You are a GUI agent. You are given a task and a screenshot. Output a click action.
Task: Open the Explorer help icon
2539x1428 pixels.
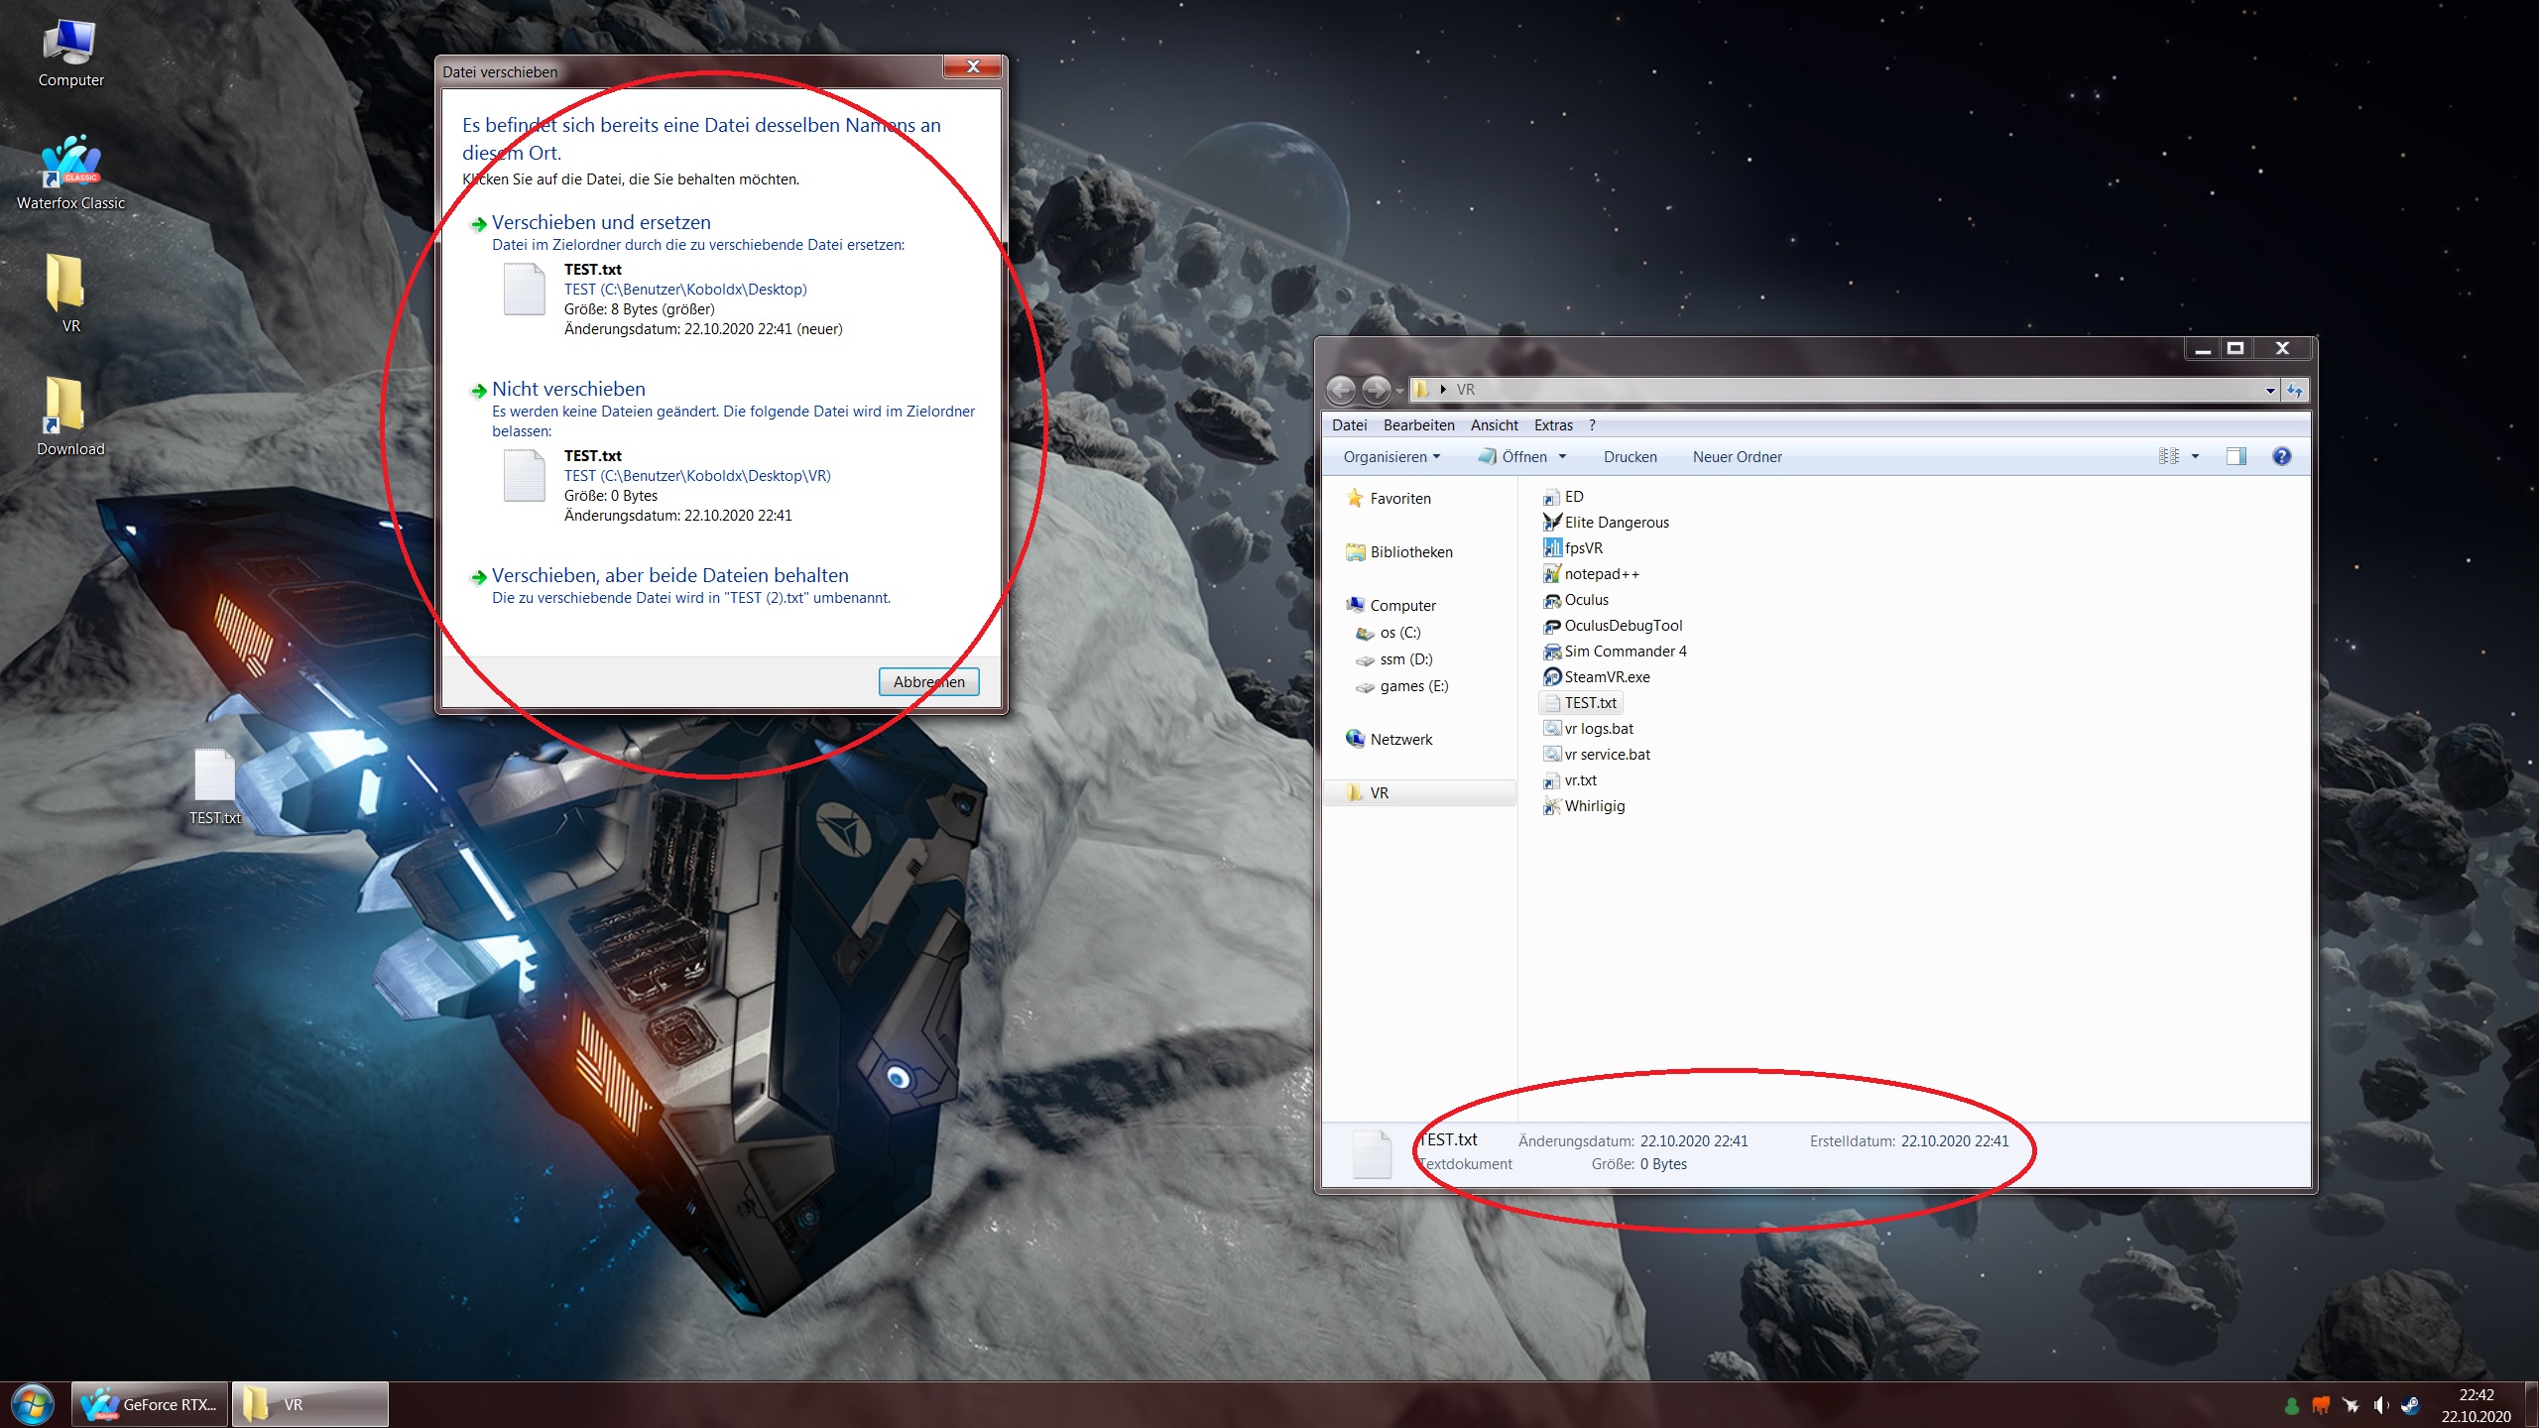[2281, 456]
